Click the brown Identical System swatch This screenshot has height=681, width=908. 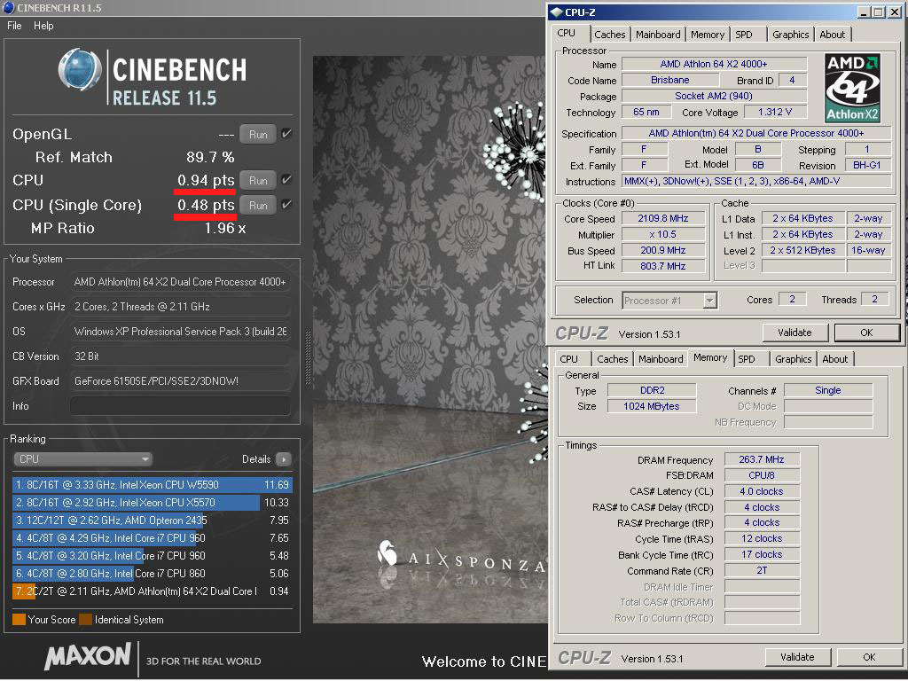86,620
